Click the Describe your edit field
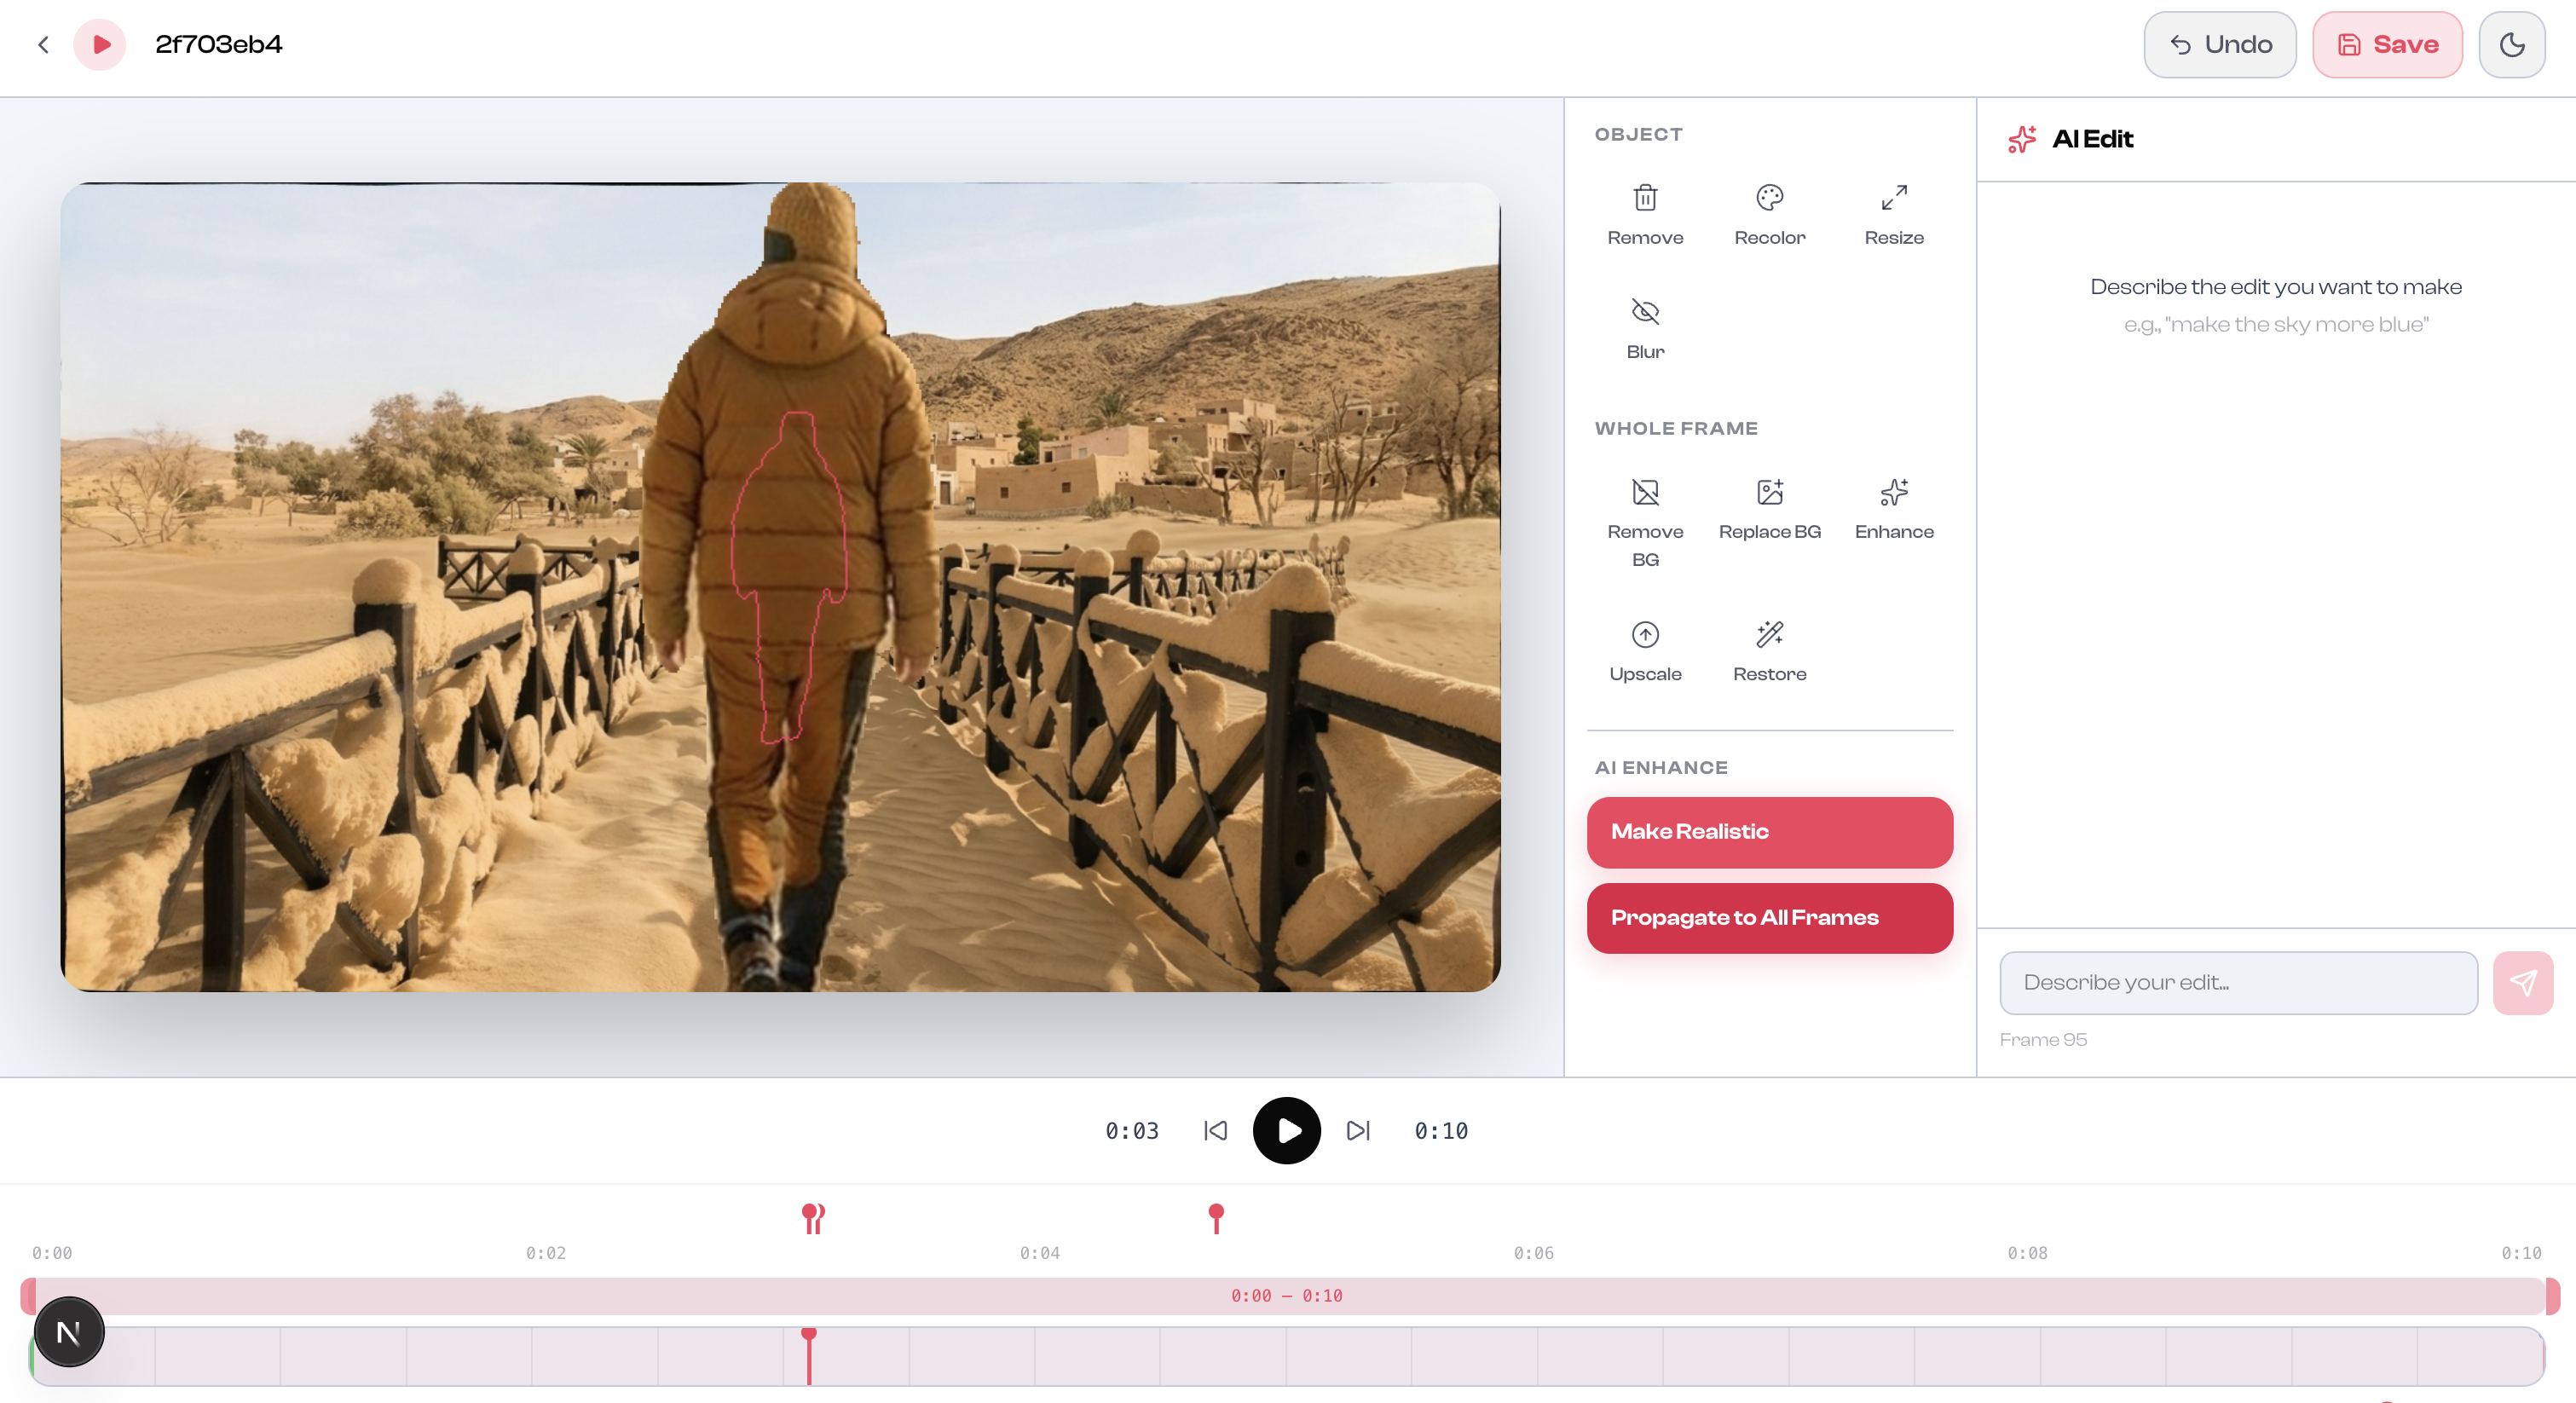Viewport: 2576px width, 1403px height. point(2237,982)
